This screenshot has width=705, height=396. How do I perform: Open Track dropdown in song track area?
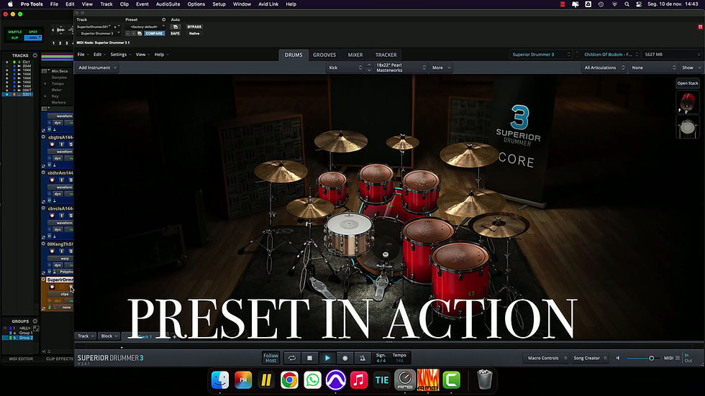(x=86, y=336)
